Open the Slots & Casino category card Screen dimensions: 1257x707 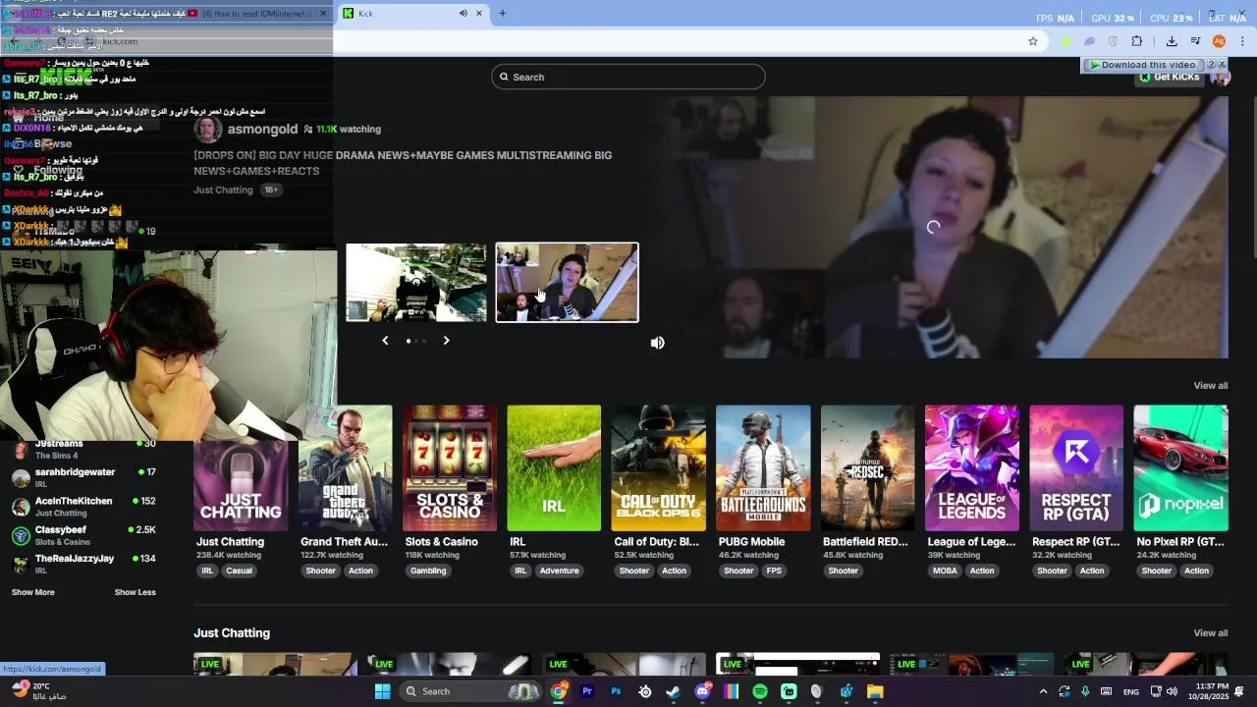[x=450, y=468]
